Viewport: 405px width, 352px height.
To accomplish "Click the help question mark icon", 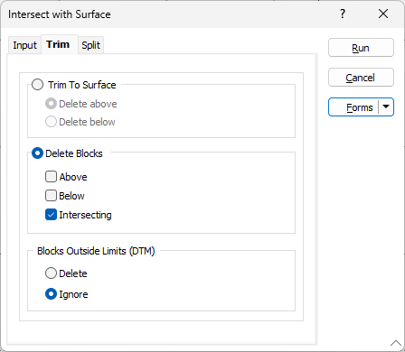I will tap(343, 14).
